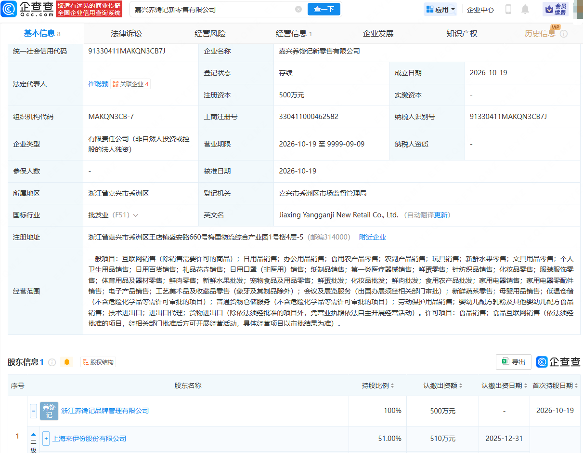Viewport: 583px width, 453px height.
Task: Click the 营业期限 value ending 9999-09-09
Action: tap(322, 144)
